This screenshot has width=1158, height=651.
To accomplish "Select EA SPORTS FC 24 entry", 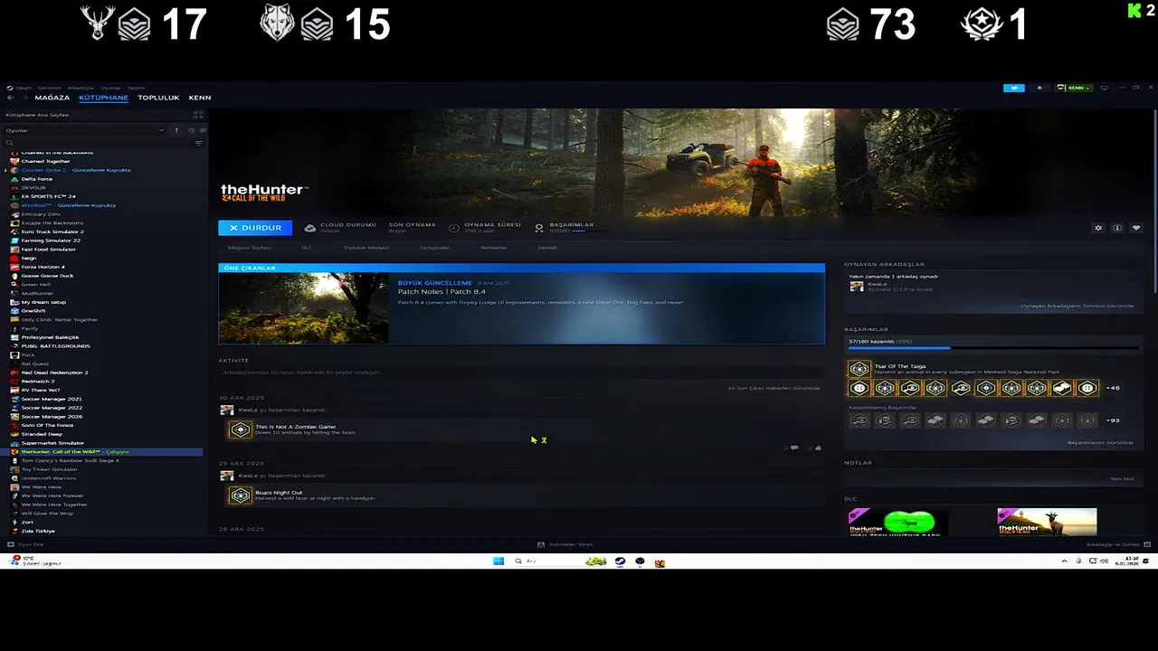I will 49,196.
